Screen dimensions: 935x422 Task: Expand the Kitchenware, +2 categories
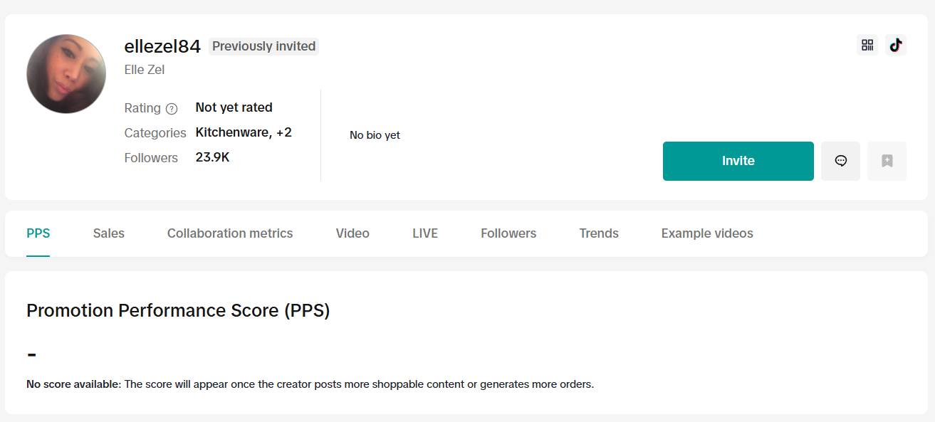[x=244, y=132]
